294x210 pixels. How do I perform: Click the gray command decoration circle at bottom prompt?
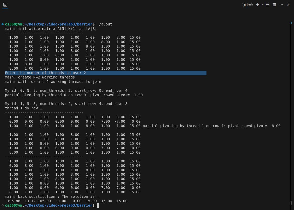click(x=2, y=205)
